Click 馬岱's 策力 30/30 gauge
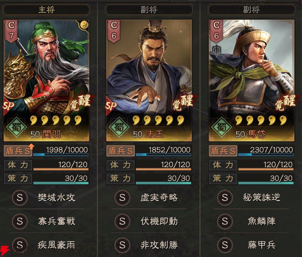Image resolution: width=302 pixels, height=257 pixels. pyautogui.click(x=266, y=179)
